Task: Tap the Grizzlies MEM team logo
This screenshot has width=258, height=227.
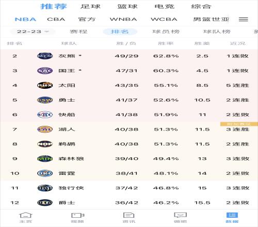Action: click(45, 56)
